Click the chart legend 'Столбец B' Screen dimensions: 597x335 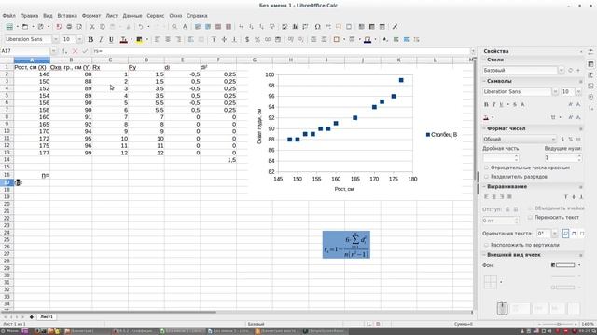(441, 134)
